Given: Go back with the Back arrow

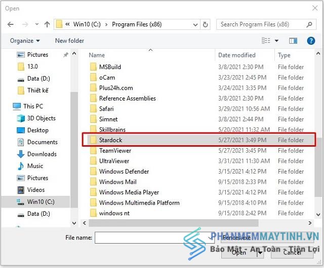Looking at the screenshot, I should (x=11, y=24).
